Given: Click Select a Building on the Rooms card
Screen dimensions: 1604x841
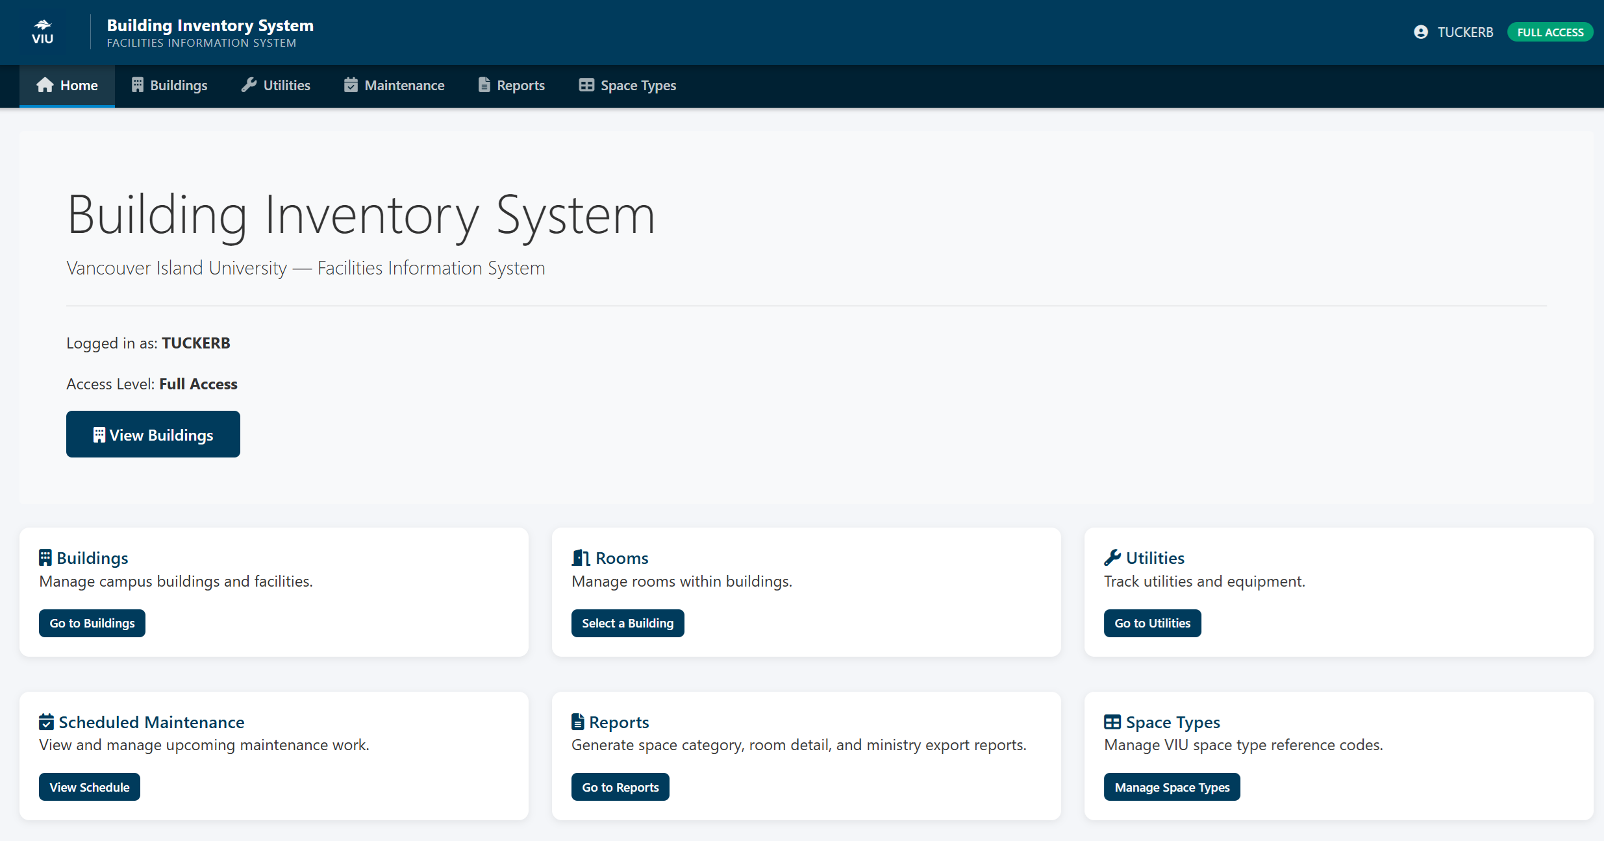Looking at the screenshot, I should (627, 623).
